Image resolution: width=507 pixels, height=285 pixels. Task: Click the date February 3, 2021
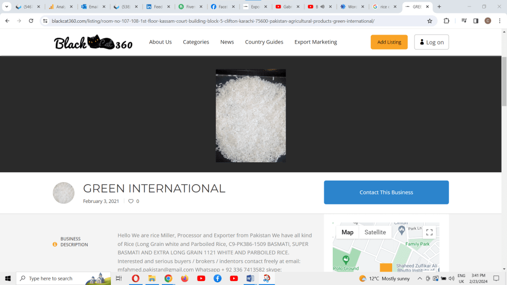click(101, 201)
